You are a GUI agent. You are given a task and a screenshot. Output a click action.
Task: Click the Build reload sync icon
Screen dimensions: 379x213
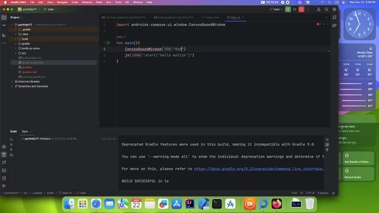pos(11,140)
